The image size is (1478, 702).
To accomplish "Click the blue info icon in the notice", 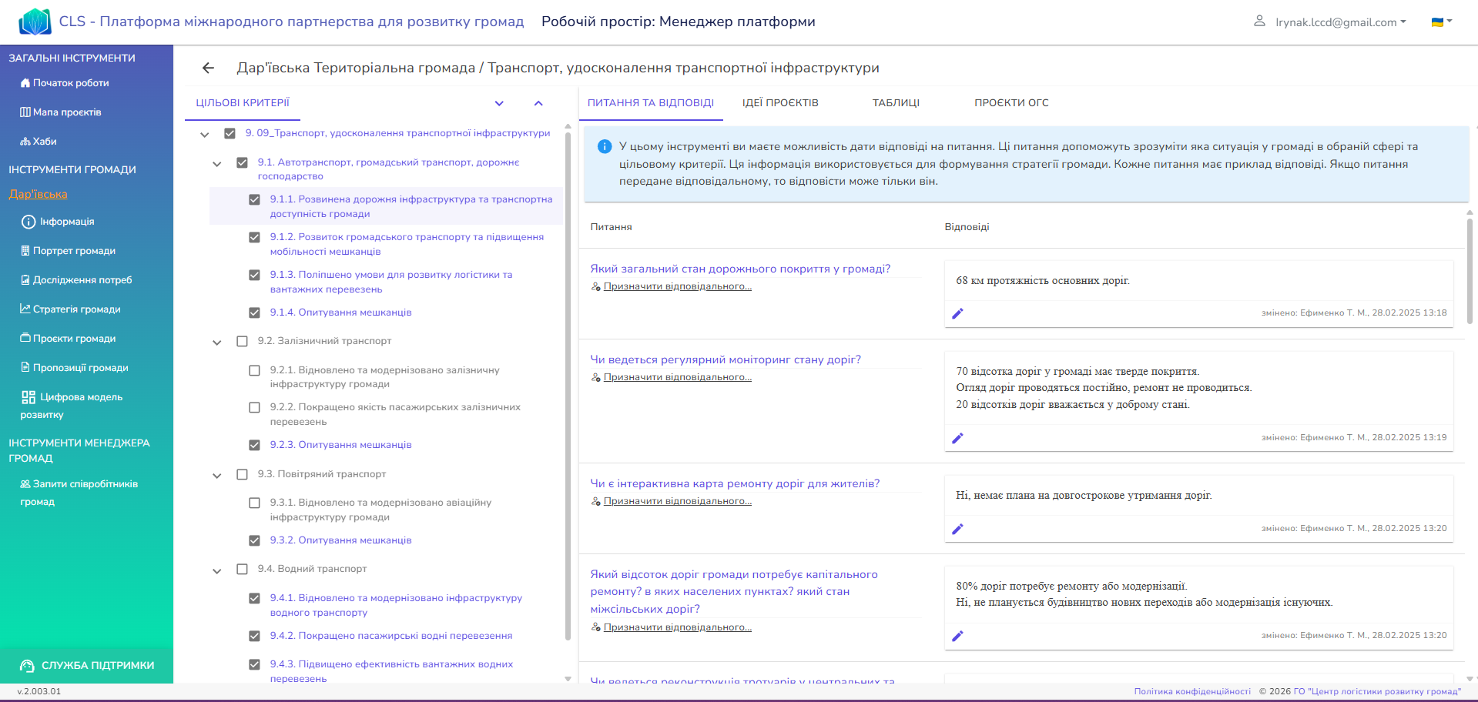I will [x=605, y=146].
